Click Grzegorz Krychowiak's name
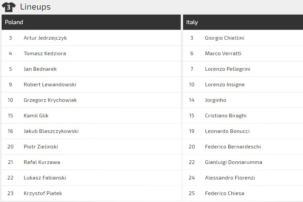 (50, 100)
